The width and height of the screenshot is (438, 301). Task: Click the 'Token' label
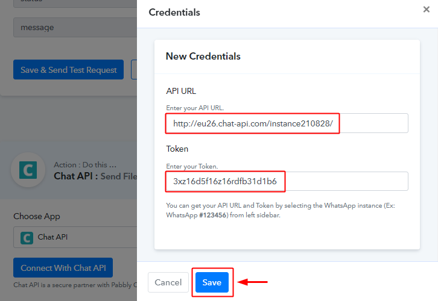tap(177, 149)
